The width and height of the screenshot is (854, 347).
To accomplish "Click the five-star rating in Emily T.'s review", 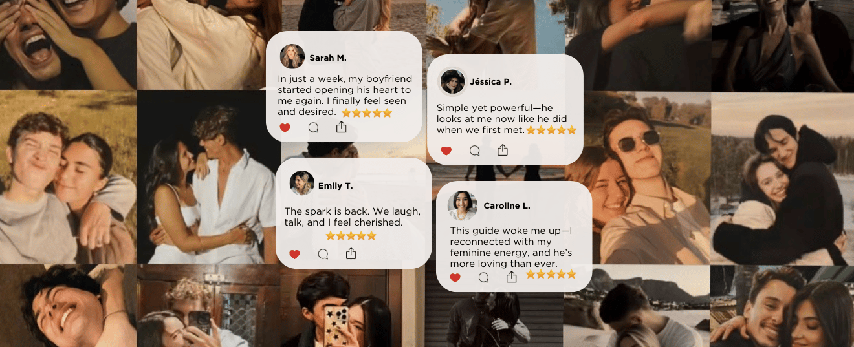I will pyautogui.click(x=351, y=236).
